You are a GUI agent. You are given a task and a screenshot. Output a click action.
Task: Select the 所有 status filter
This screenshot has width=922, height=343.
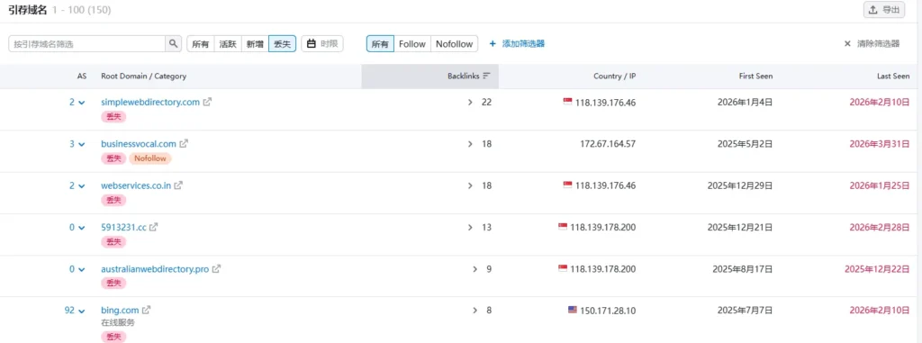(x=201, y=44)
